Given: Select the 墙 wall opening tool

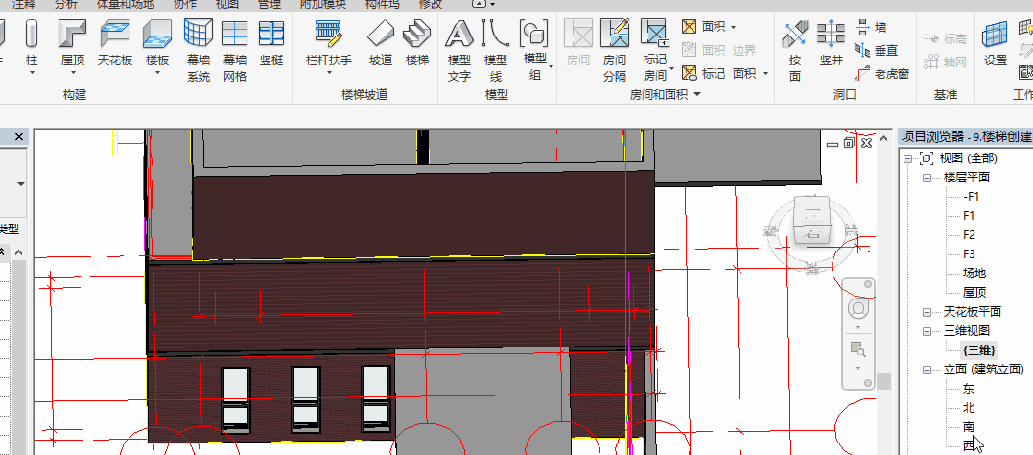Looking at the screenshot, I should pos(870,27).
